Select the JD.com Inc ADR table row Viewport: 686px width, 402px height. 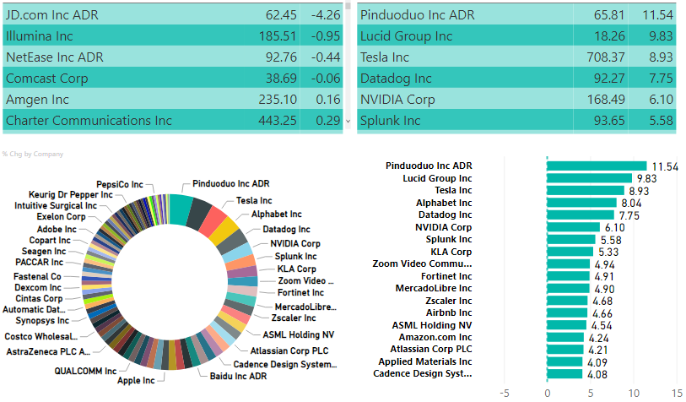click(x=173, y=14)
